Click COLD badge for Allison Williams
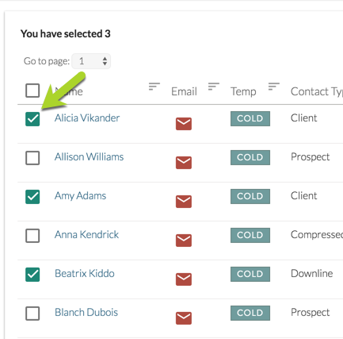This screenshot has height=339, width=343. tap(250, 157)
